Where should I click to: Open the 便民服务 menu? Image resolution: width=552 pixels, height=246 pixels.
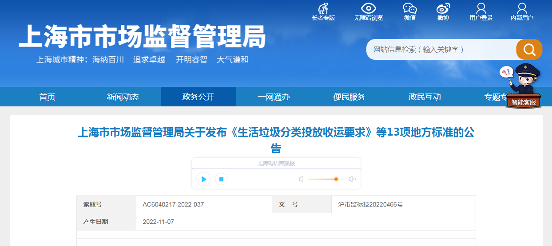coord(349,97)
